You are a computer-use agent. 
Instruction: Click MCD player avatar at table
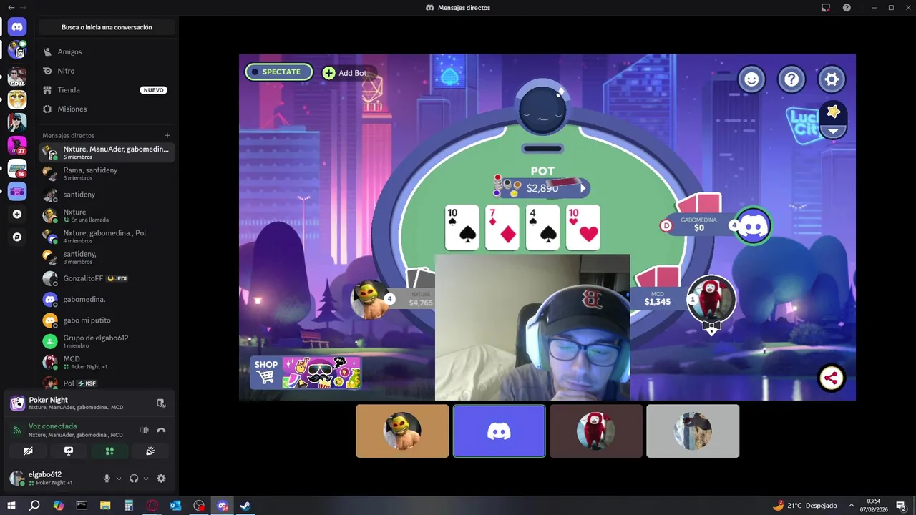coord(711,299)
